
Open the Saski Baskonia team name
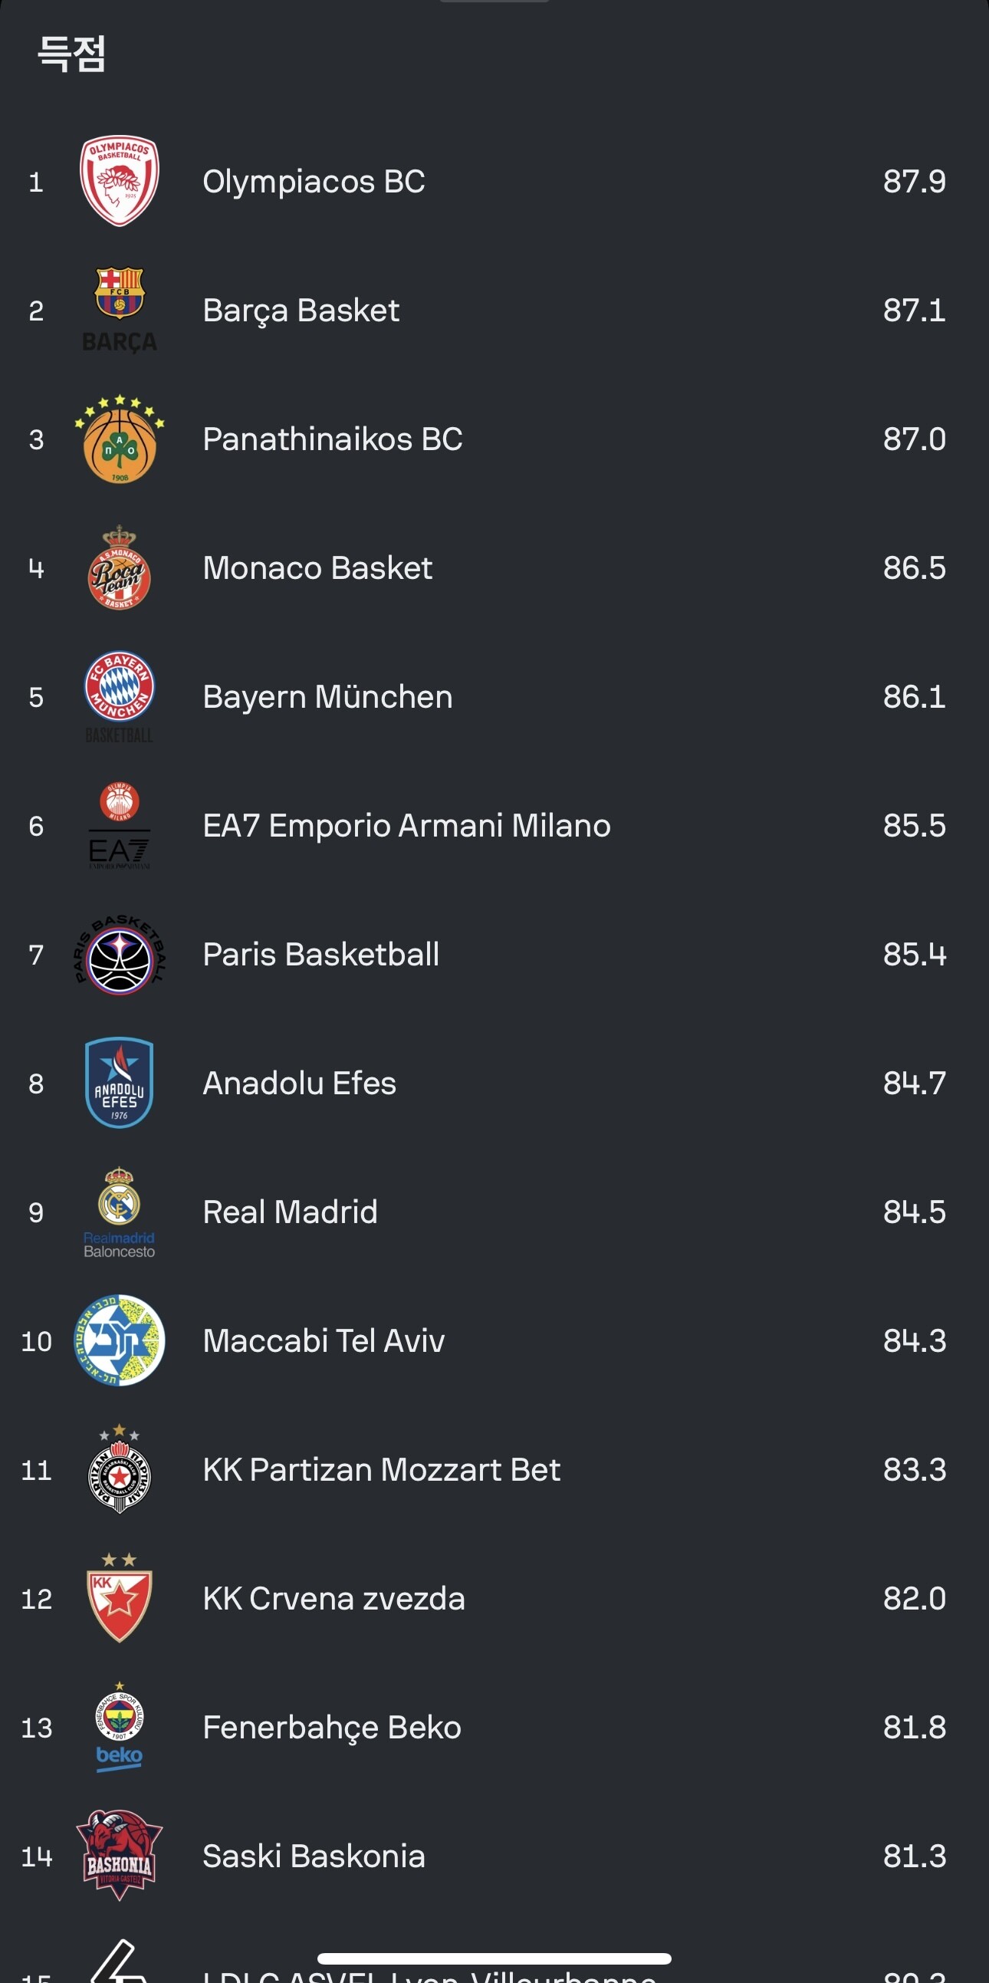pos(314,1856)
